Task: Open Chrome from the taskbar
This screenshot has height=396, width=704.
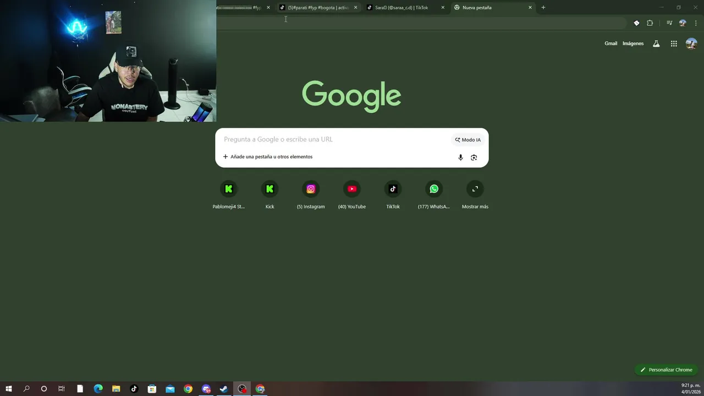Action: pyautogui.click(x=188, y=389)
